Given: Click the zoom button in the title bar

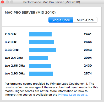Looking at the screenshot, I should pos(12,2).
